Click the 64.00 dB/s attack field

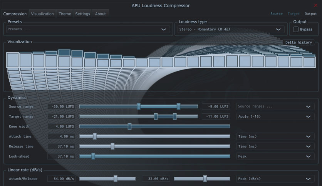point(61,179)
